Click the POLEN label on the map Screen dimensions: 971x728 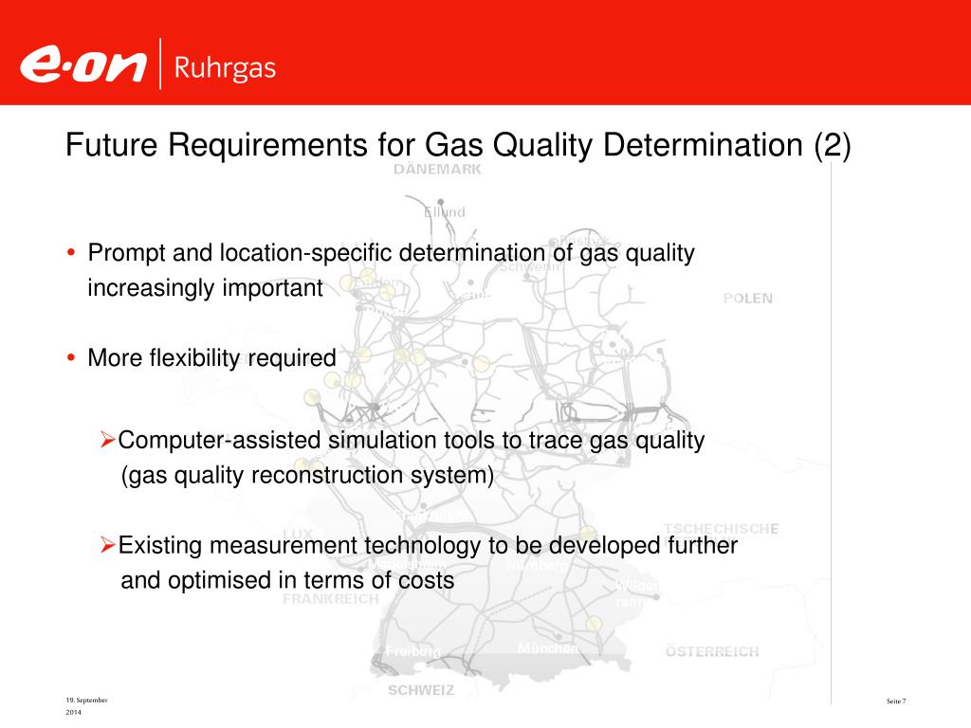pyautogui.click(x=747, y=299)
